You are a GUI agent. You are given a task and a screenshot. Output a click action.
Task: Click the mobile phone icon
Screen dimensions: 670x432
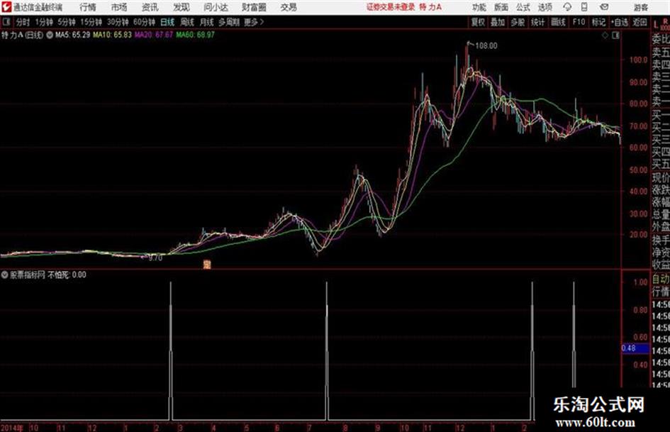[x=584, y=7]
